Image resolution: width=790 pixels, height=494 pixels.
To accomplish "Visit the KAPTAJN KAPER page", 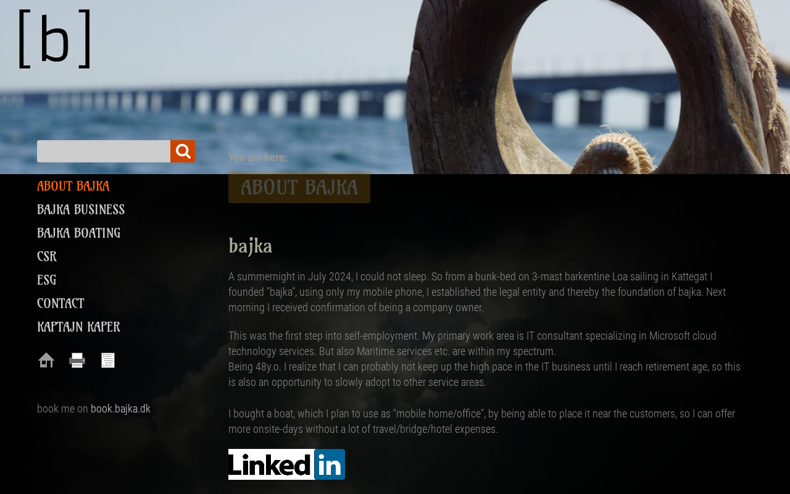I will click(78, 327).
